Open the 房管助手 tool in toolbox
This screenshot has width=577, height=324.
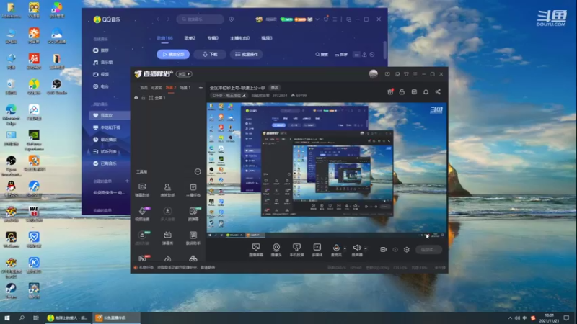click(x=167, y=190)
